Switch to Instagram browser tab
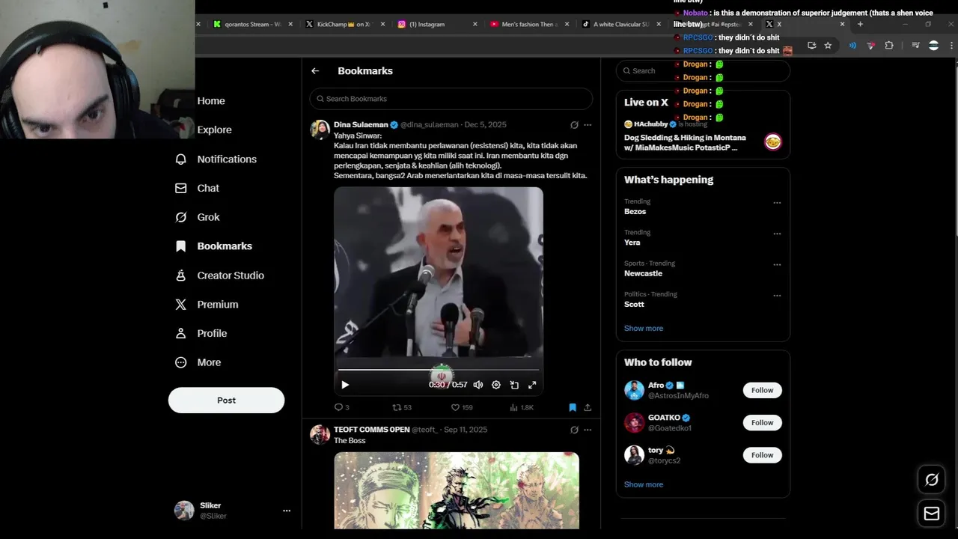 [x=436, y=24]
